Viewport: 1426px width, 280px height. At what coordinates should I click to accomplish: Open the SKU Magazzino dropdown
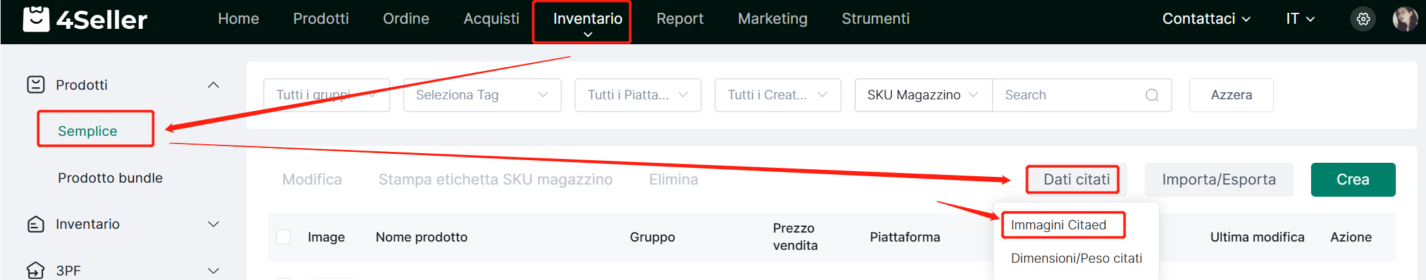pyautogui.click(x=923, y=95)
